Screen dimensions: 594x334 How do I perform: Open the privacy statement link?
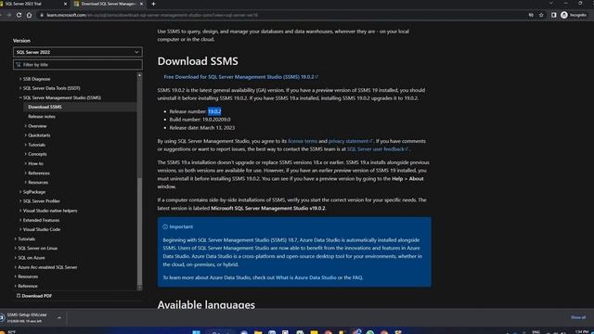click(351, 141)
